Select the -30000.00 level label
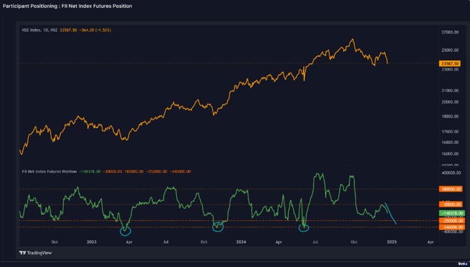The width and height of the screenshot is (470, 267). (x=451, y=205)
